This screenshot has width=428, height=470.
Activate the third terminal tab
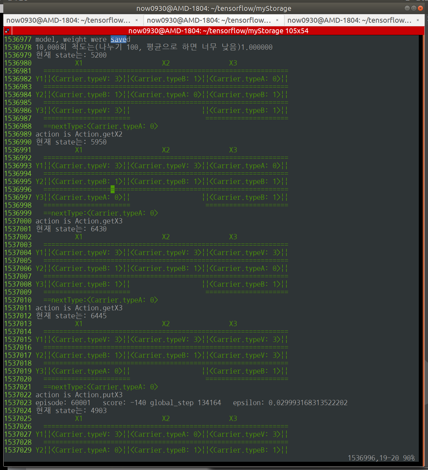(349, 20)
